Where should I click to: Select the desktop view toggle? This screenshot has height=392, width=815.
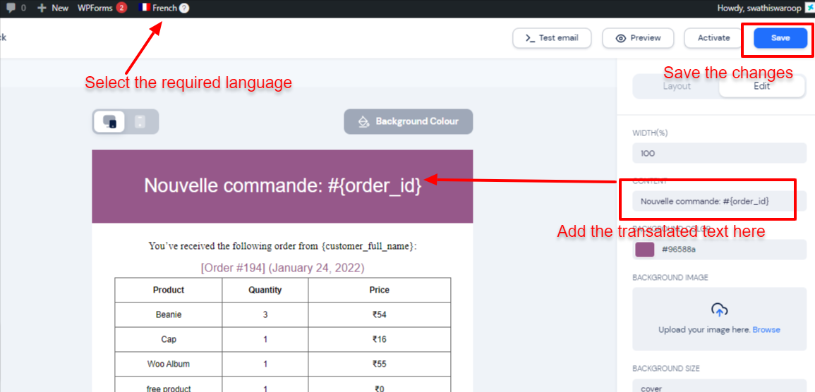pos(109,121)
